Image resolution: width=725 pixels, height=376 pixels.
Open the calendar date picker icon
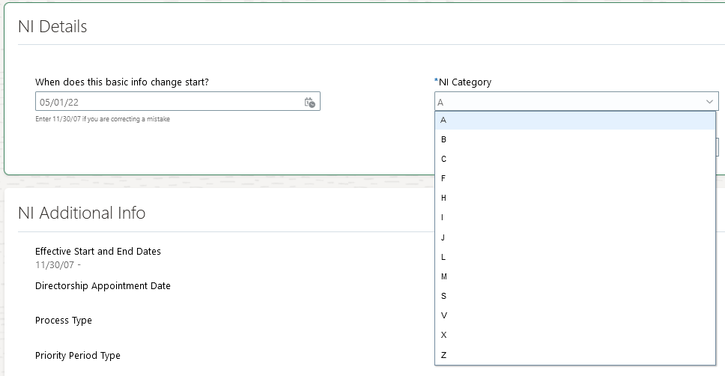(x=310, y=102)
